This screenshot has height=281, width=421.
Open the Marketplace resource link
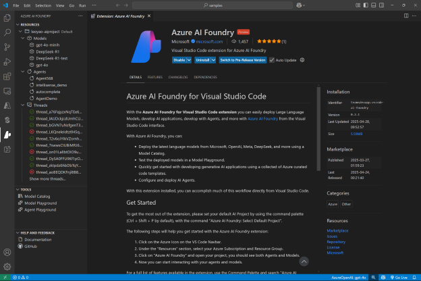click(x=337, y=231)
